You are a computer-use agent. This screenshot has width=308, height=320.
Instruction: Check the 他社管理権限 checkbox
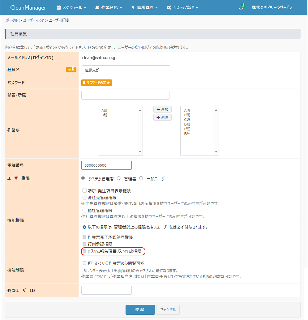pyautogui.click(x=84, y=211)
